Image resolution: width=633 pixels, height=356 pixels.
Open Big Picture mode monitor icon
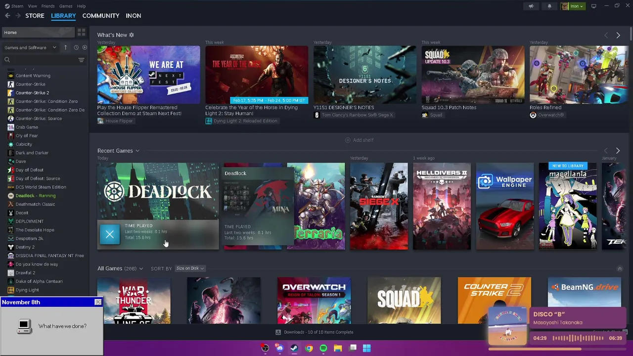click(x=593, y=6)
